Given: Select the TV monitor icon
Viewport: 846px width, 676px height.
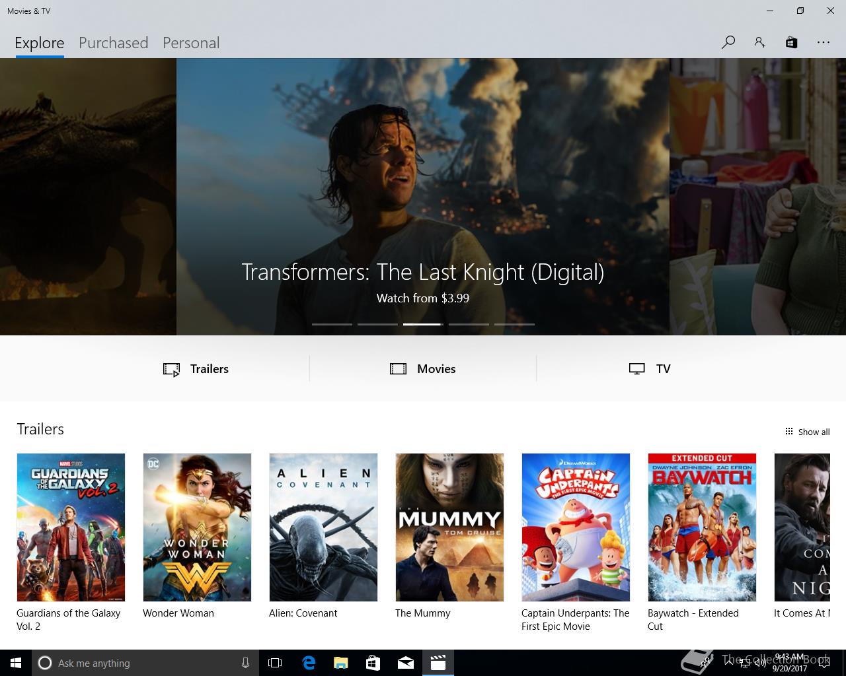Looking at the screenshot, I should 636,369.
